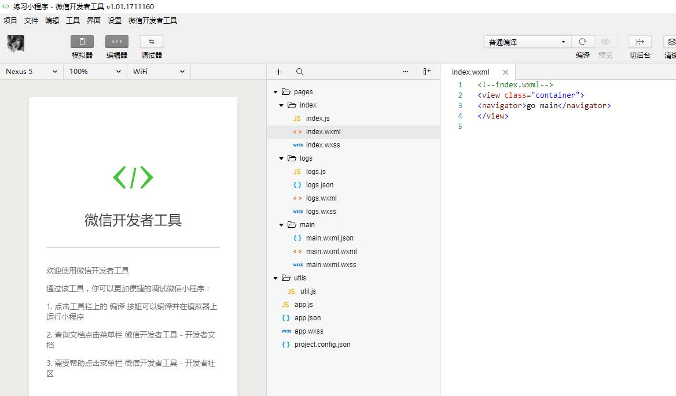Toggle the Debugger panel button
The height and width of the screenshot is (396, 676).
point(151,42)
